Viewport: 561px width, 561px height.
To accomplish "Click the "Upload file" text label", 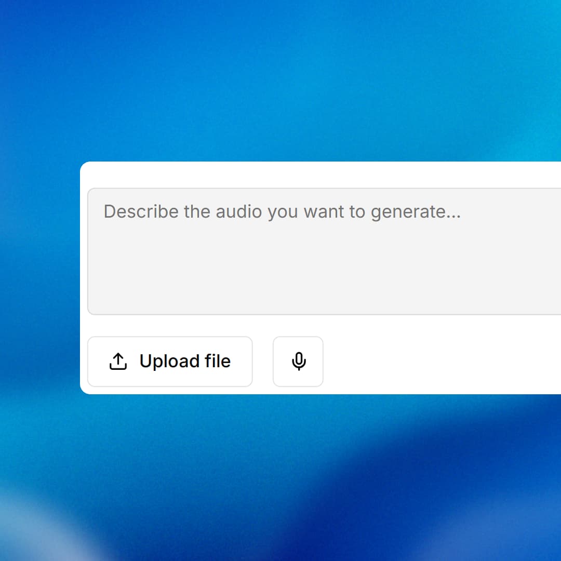I will tap(185, 362).
